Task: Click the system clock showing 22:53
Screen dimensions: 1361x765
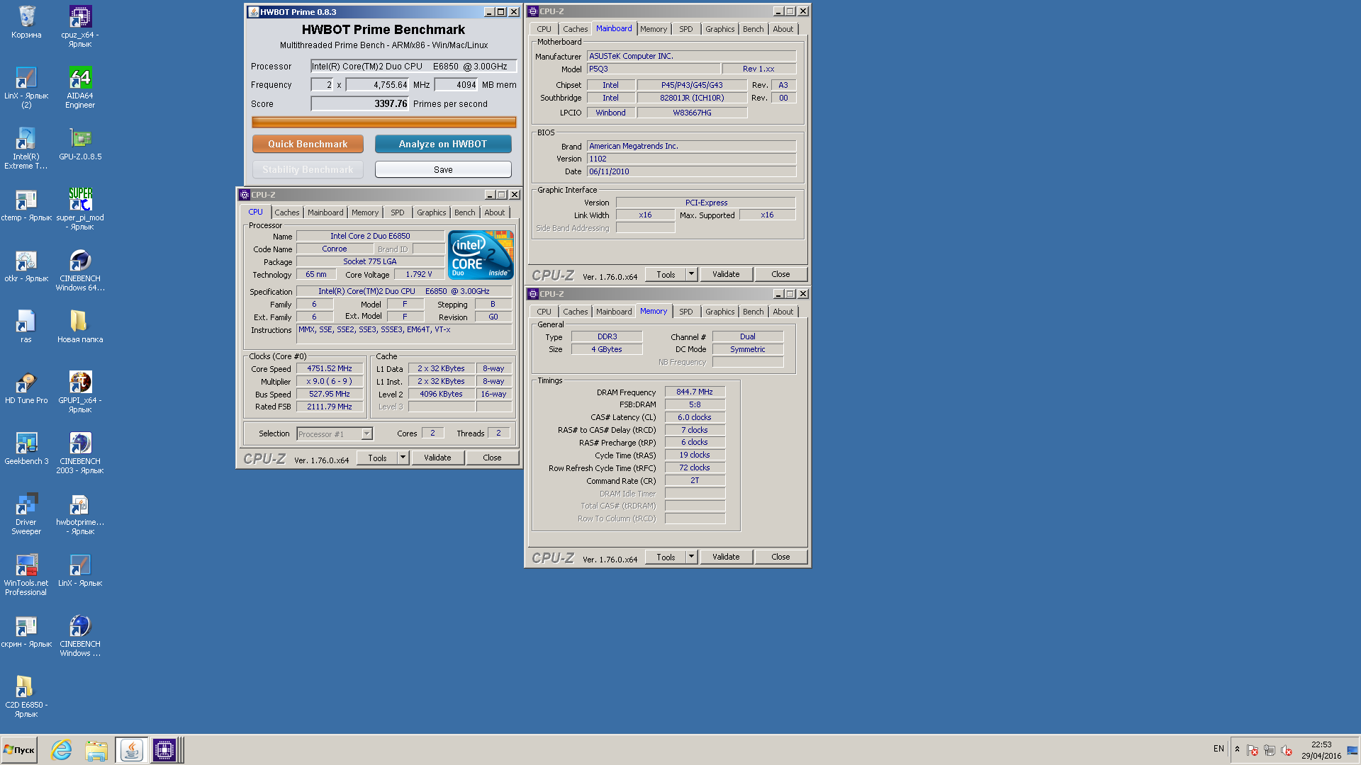Action: pyautogui.click(x=1321, y=744)
